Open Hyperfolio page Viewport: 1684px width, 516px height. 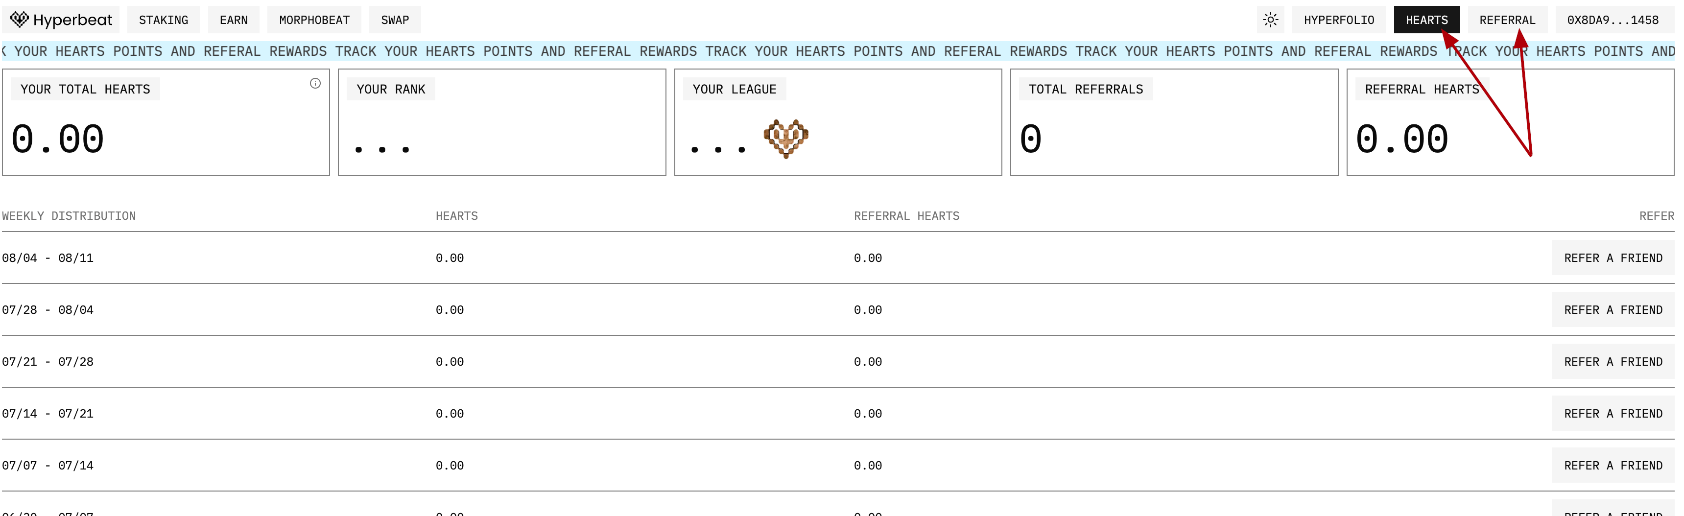click(x=1338, y=20)
